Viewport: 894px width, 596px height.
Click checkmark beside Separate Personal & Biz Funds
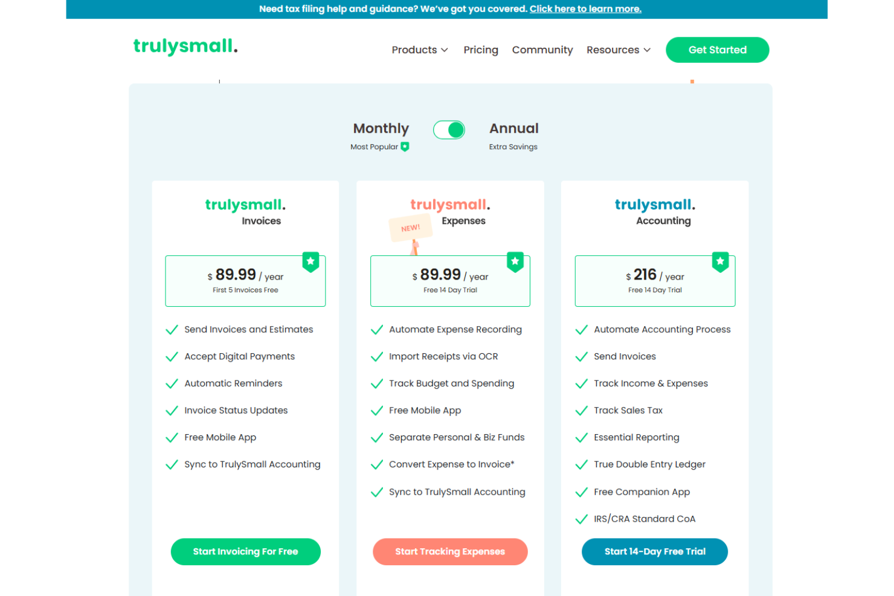click(x=377, y=438)
